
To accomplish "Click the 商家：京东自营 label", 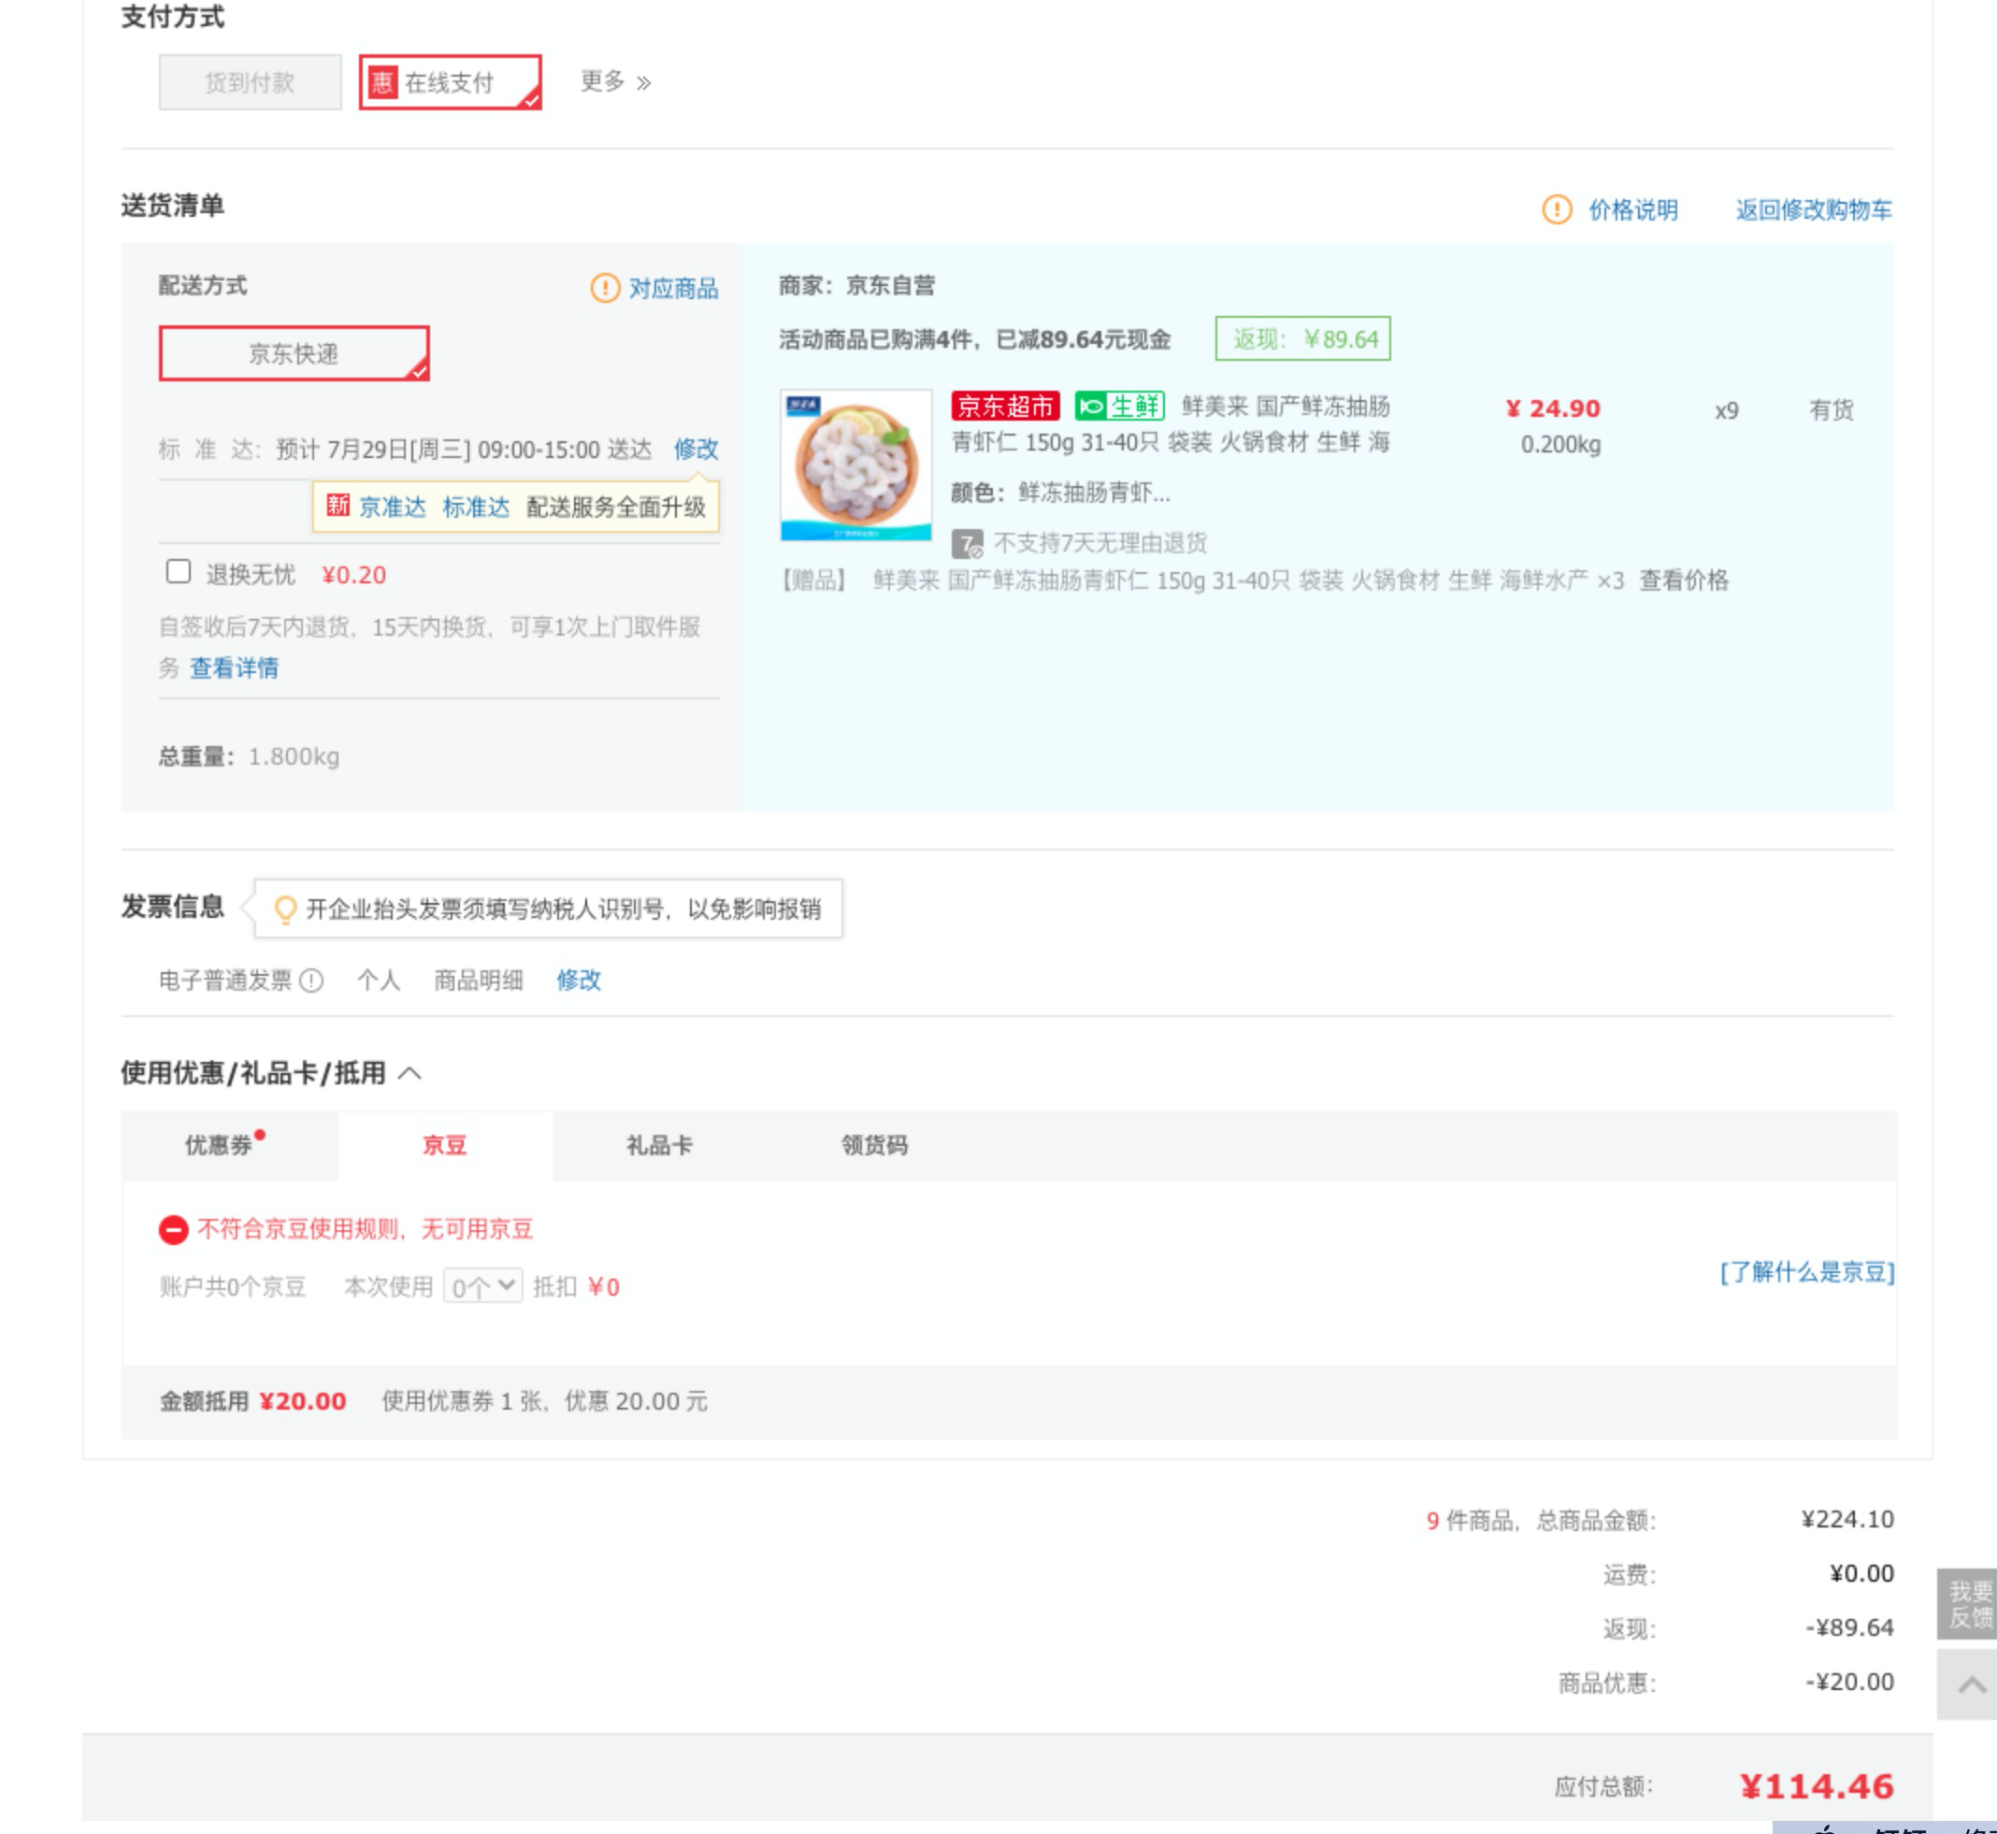I will click(x=856, y=286).
